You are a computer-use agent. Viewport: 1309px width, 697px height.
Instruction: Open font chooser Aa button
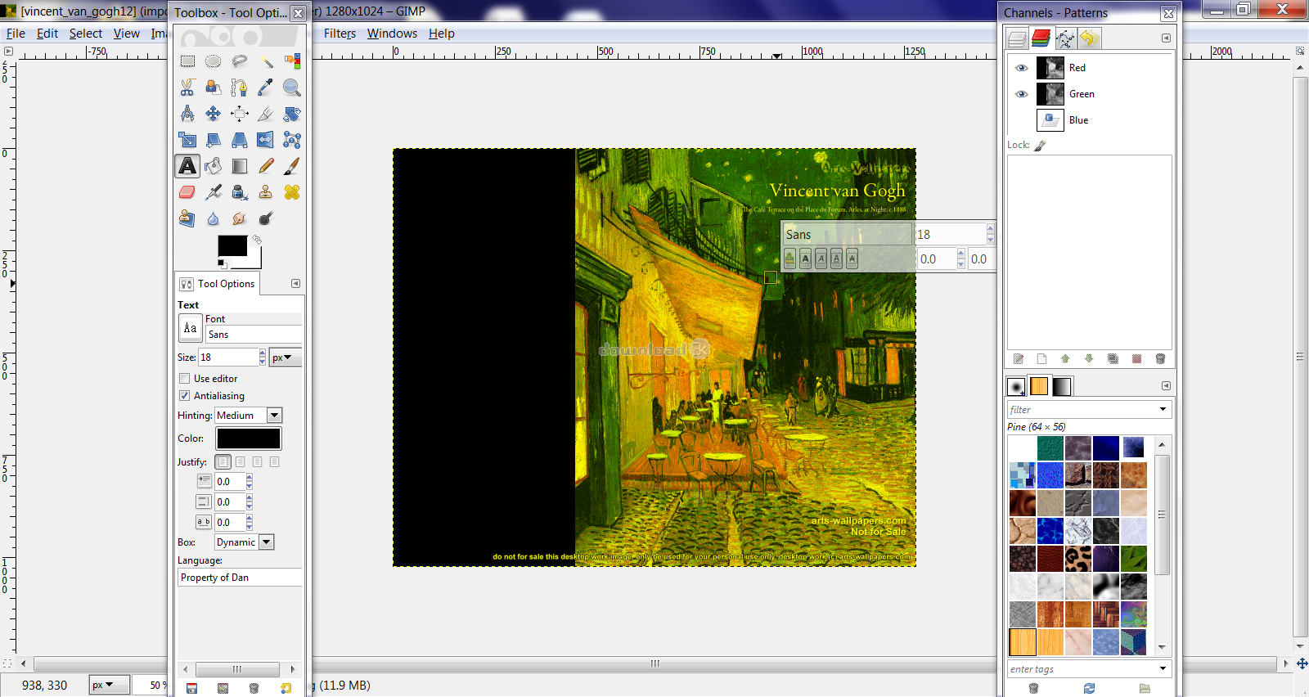pos(191,328)
